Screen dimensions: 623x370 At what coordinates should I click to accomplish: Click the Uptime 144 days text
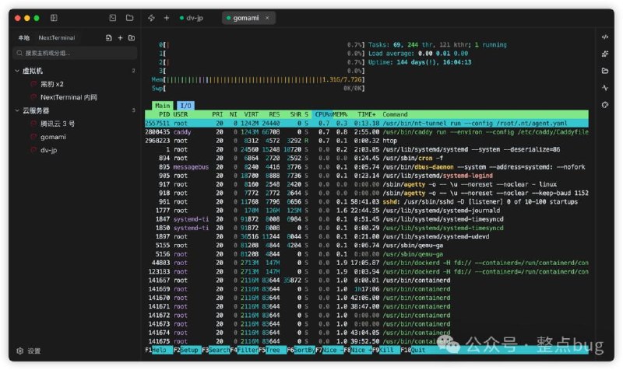click(x=420, y=62)
